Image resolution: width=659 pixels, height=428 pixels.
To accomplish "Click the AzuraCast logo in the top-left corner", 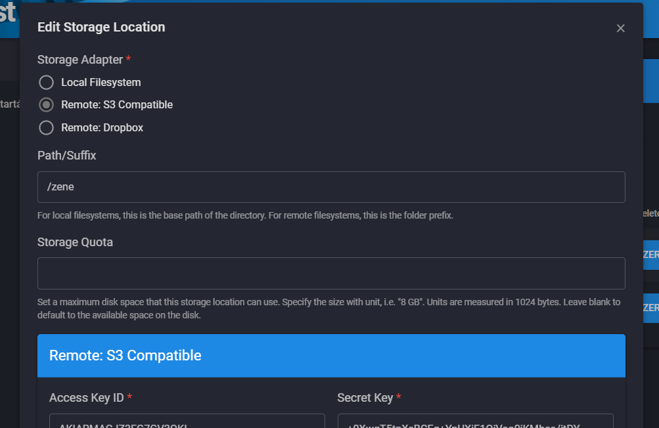I will tap(8, 13).
